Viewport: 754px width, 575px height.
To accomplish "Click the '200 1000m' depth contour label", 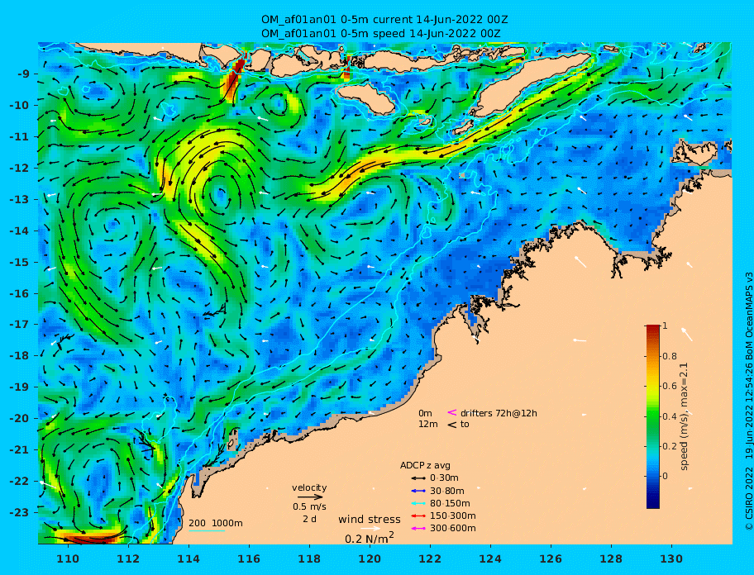I will pyautogui.click(x=216, y=523).
